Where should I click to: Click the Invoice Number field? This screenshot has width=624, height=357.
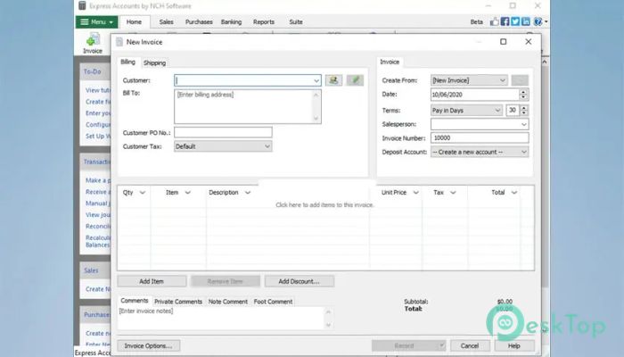[x=480, y=137]
